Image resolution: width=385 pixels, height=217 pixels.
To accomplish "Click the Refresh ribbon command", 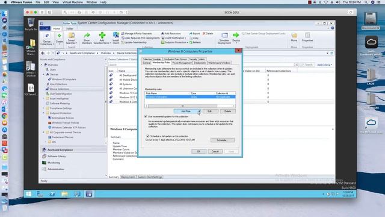I will click(x=195, y=42).
